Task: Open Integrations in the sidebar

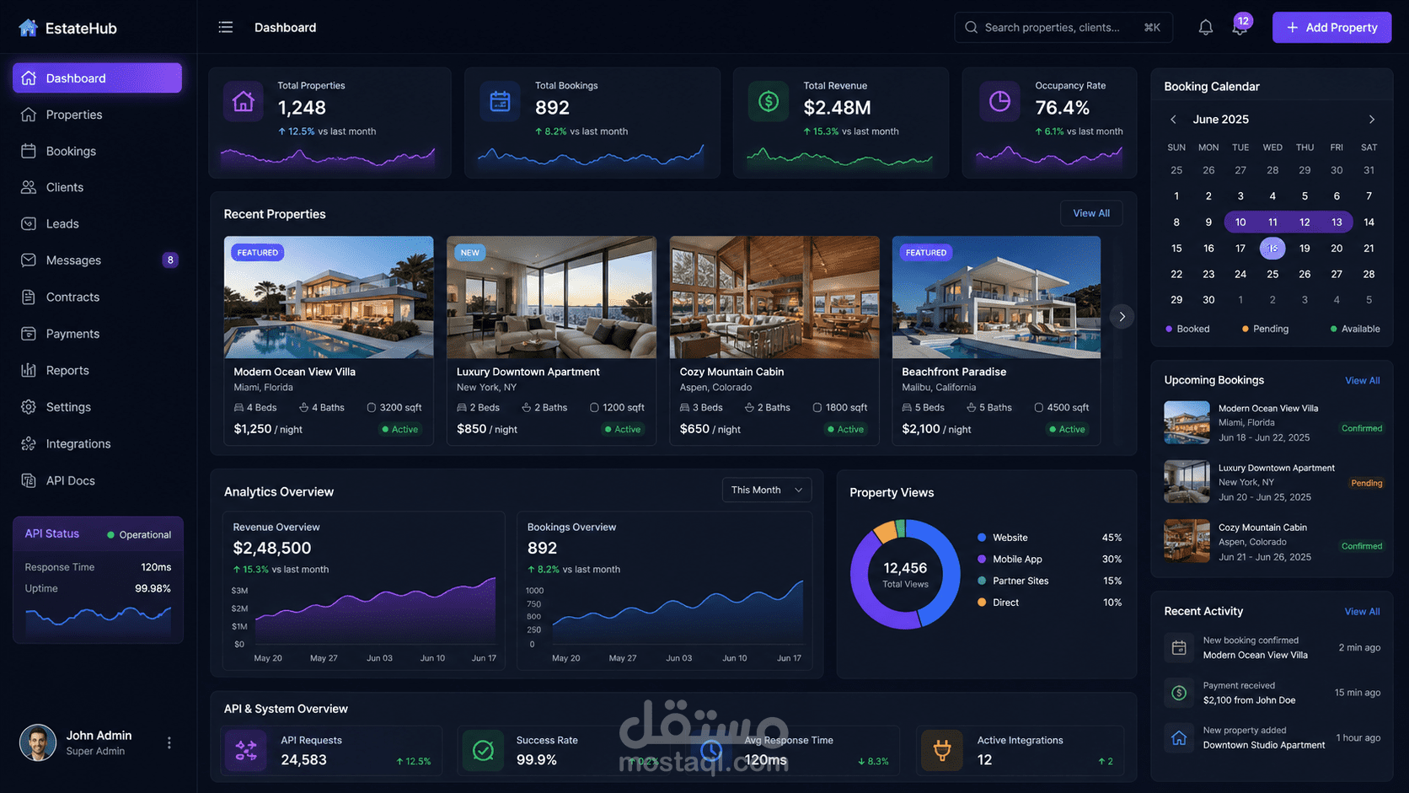Action: (98, 444)
